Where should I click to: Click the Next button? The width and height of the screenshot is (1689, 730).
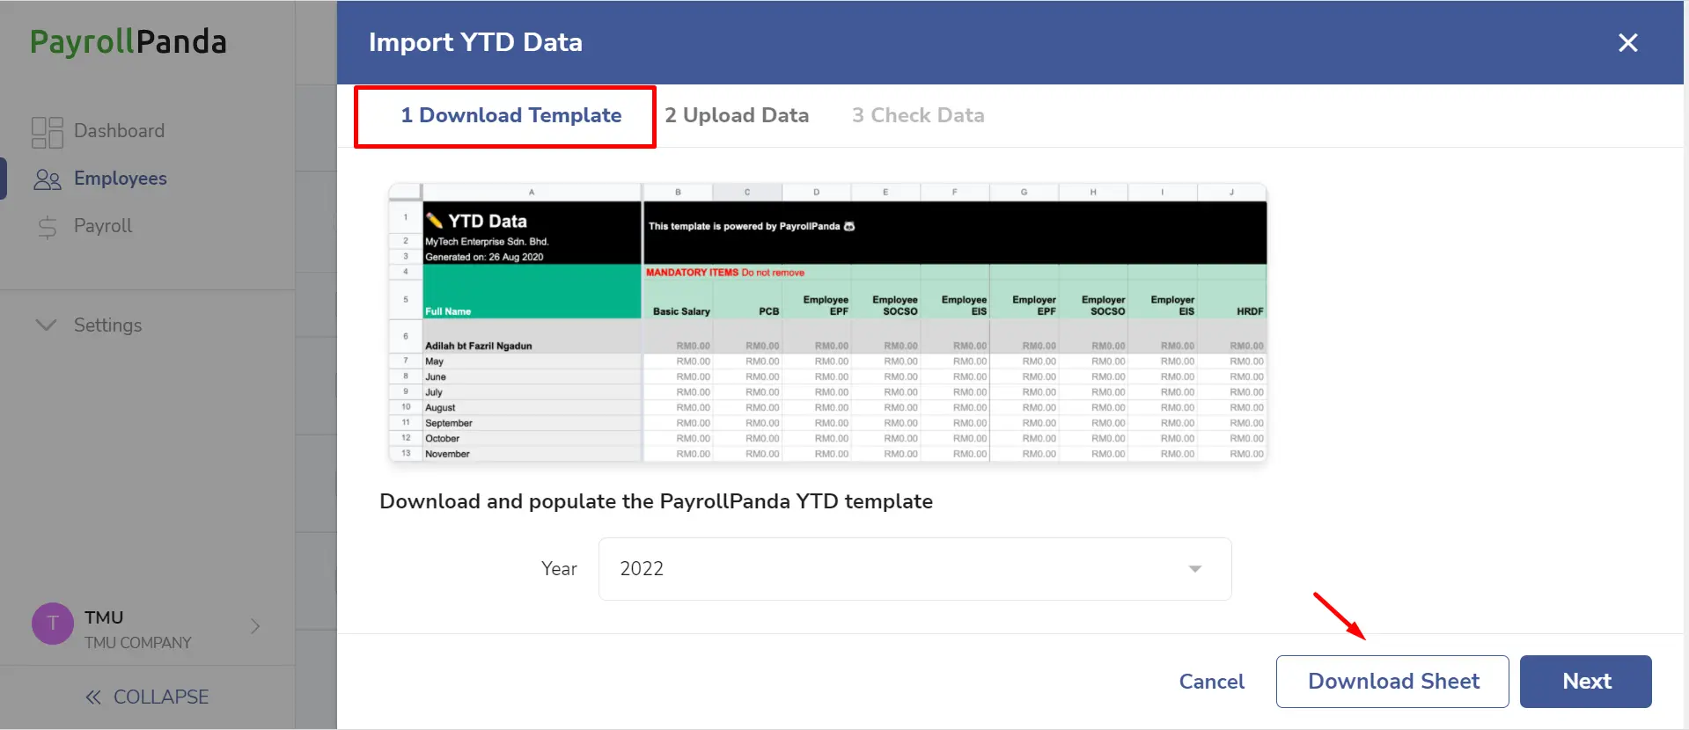(1586, 682)
